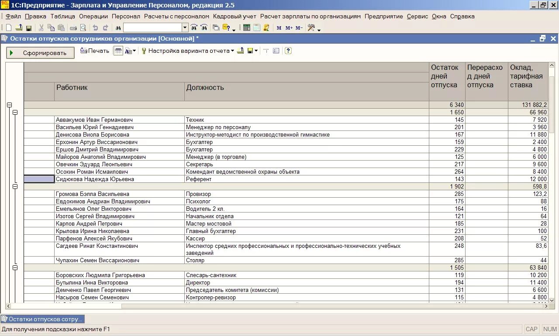Redo action arrow icon

click(105, 27)
